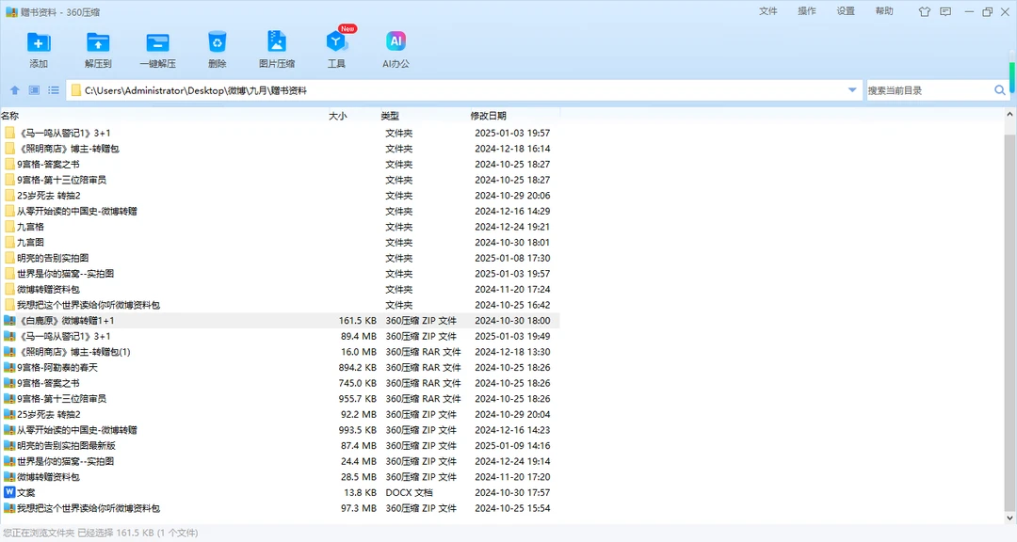Viewport: 1017px width, 542px height.
Task: Click the status bar selection info text
Action: coord(100,533)
